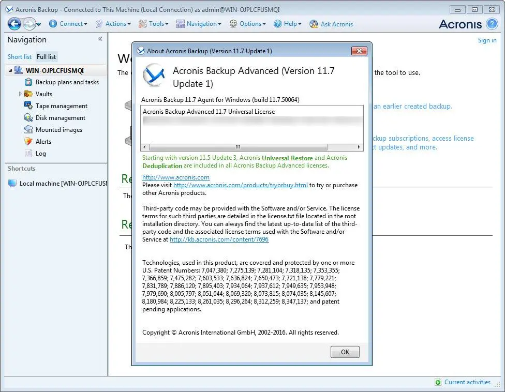Click Ask Acronis in toolbar
Image resolution: width=505 pixels, height=392 pixels.
pyautogui.click(x=336, y=24)
